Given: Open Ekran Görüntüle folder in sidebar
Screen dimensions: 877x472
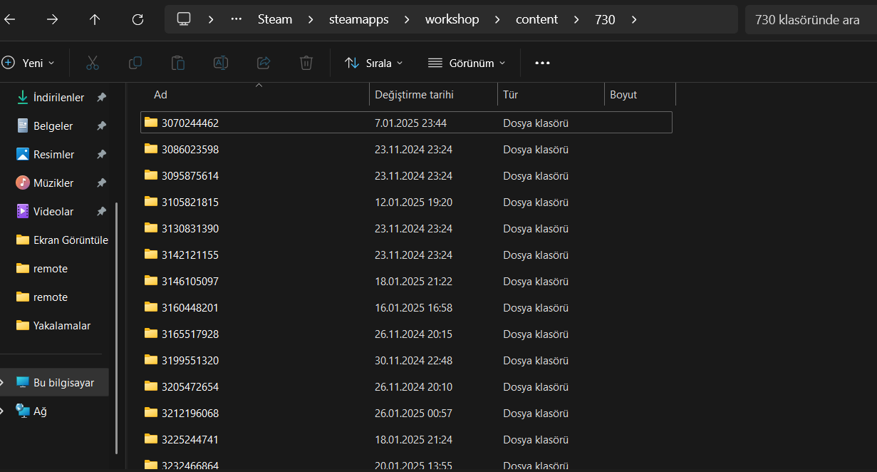Looking at the screenshot, I should [62, 240].
